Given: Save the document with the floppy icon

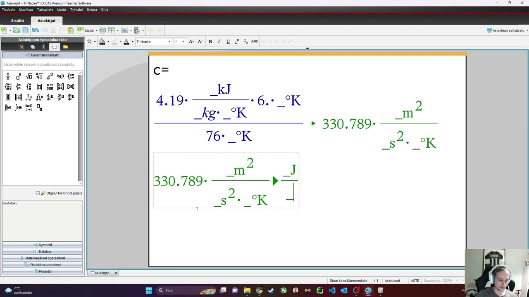Looking at the screenshot, I should 26,30.
